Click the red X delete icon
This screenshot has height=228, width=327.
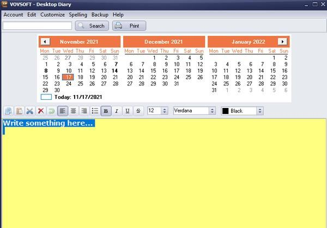[x=41, y=111]
